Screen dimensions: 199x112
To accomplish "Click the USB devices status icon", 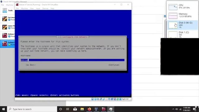I will pos(104,99).
